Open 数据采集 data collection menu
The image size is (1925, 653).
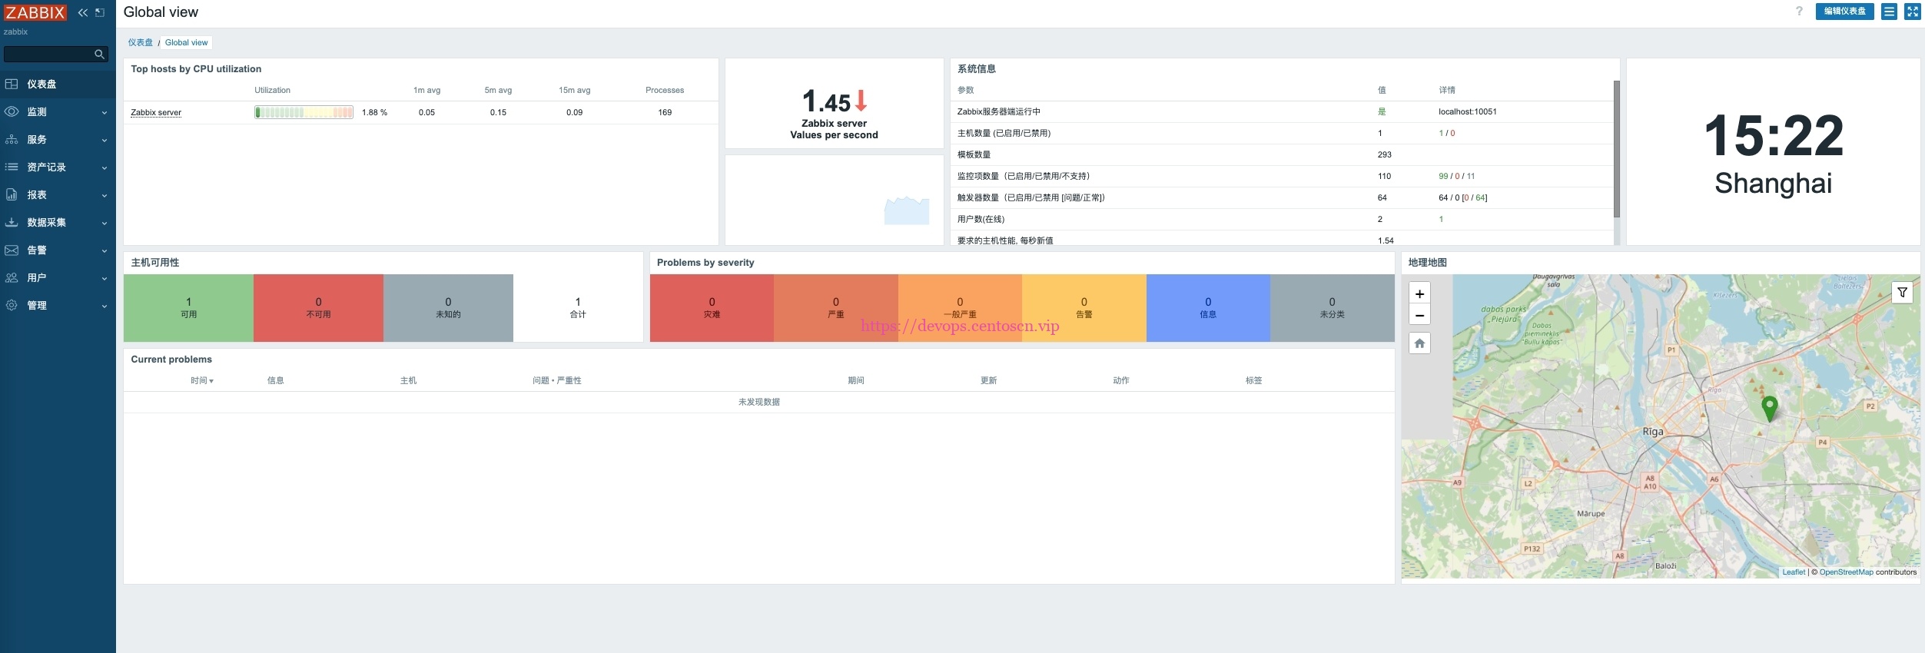(x=58, y=222)
